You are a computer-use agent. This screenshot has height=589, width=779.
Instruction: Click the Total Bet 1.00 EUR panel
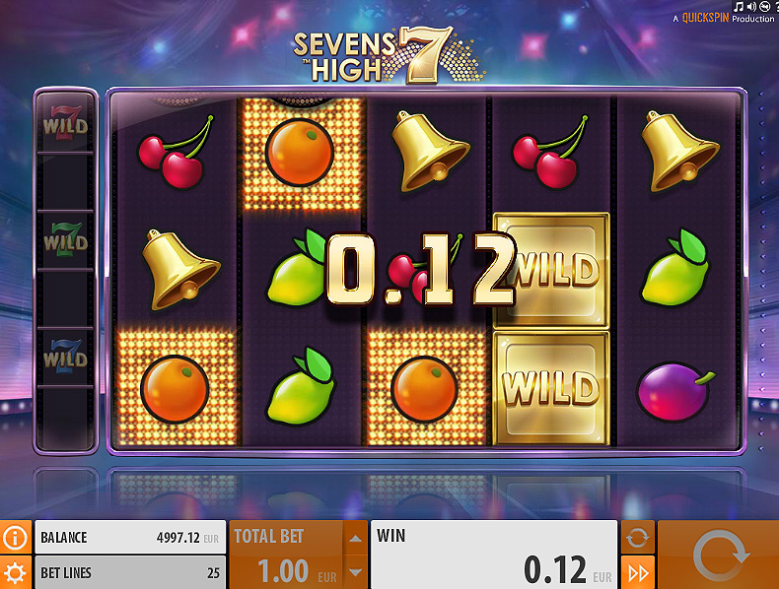coord(286,555)
